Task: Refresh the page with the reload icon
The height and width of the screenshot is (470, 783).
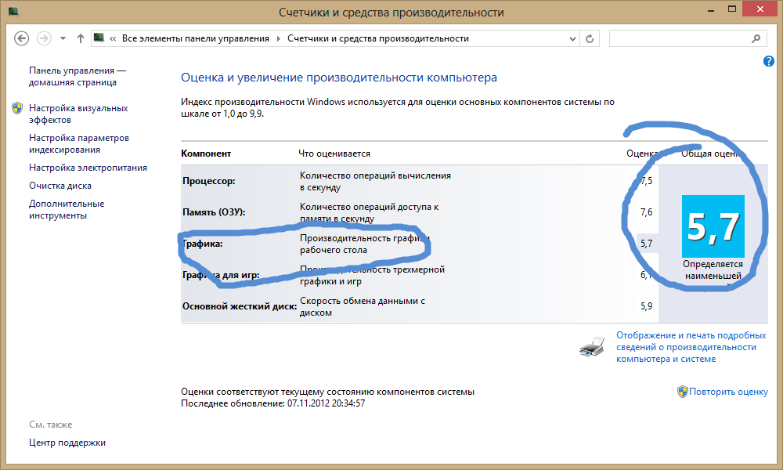Action: (x=590, y=39)
